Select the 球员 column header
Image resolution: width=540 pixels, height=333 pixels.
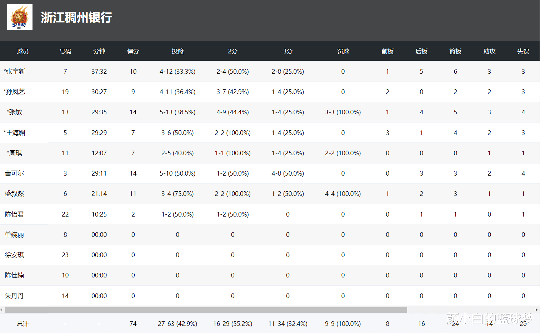point(22,51)
